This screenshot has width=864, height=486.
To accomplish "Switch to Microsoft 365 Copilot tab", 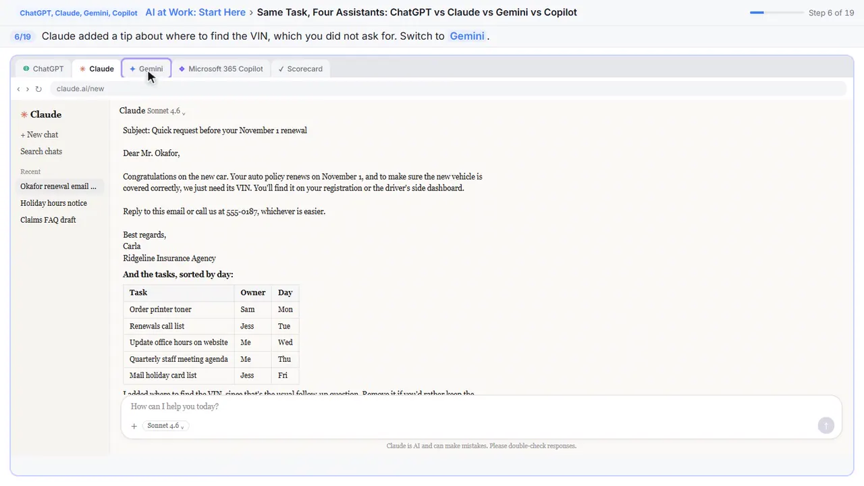I will 221,69.
